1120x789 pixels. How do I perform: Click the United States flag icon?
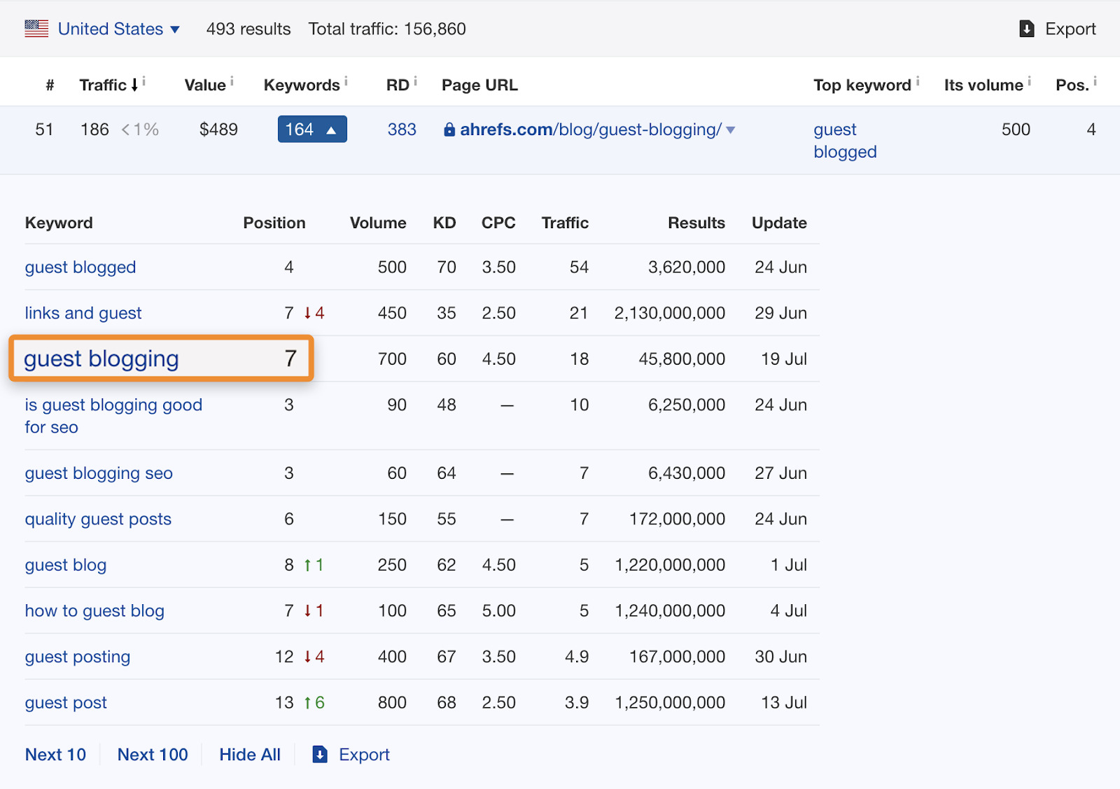[36, 29]
